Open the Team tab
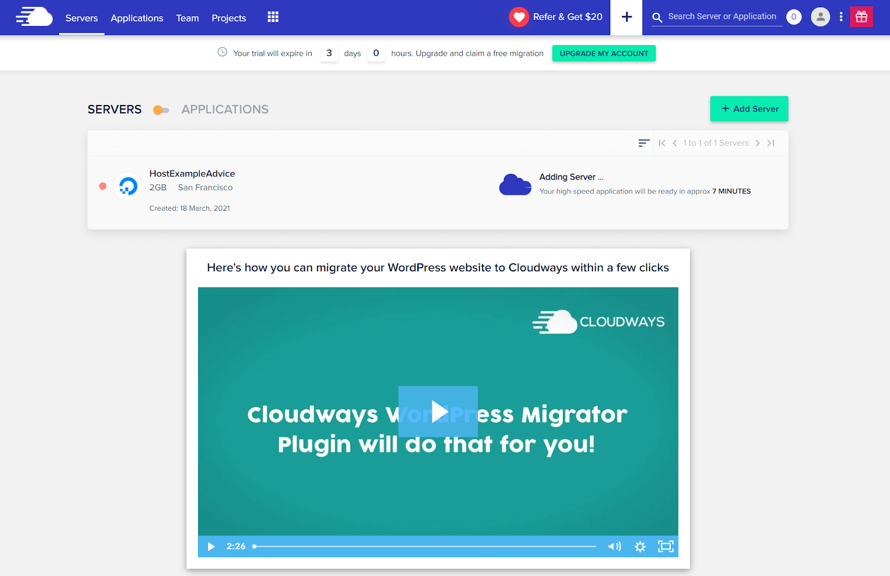The height and width of the screenshot is (576, 890). tap(187, 18)
